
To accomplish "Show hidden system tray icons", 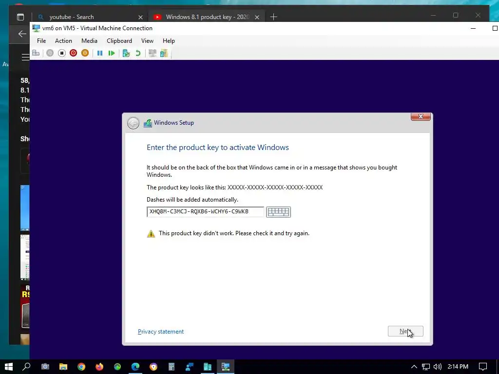I will (x=414, y=367).
